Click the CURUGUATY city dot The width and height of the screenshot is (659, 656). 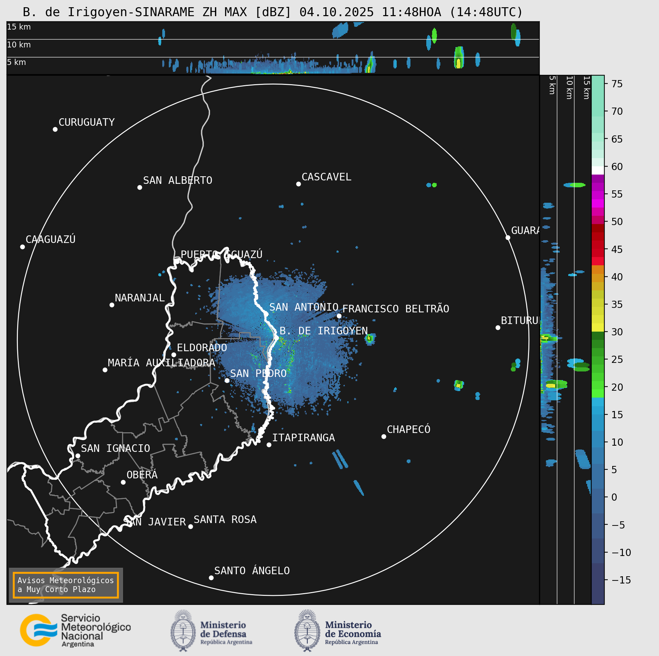click(55, 129)
